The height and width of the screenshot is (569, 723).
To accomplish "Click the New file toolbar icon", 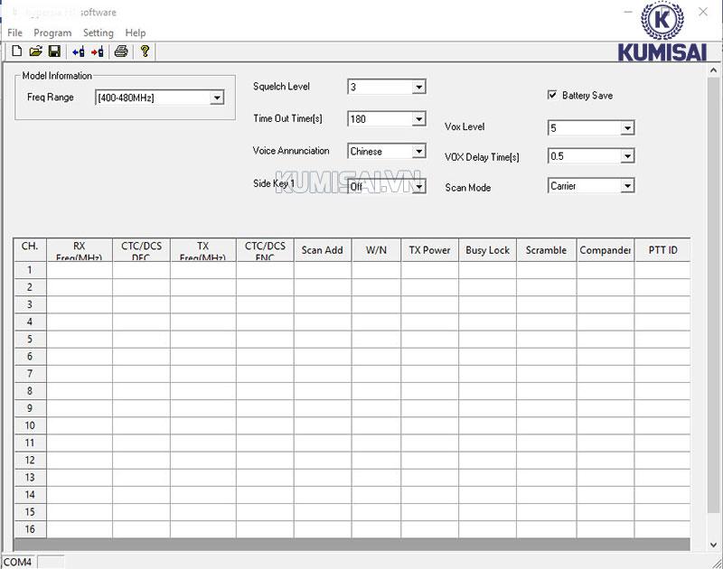I will point(16,51).
